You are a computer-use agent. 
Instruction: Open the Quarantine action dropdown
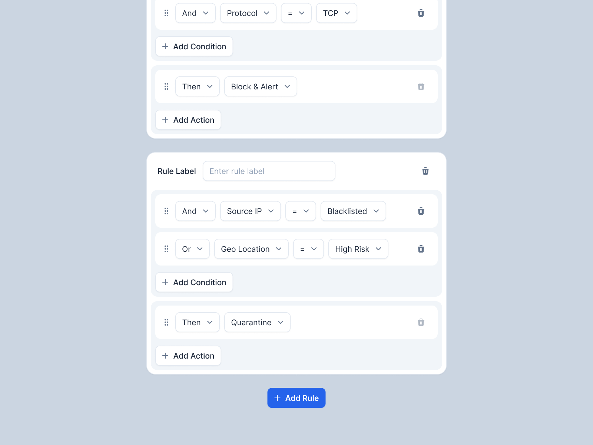[x=257, y=322]
